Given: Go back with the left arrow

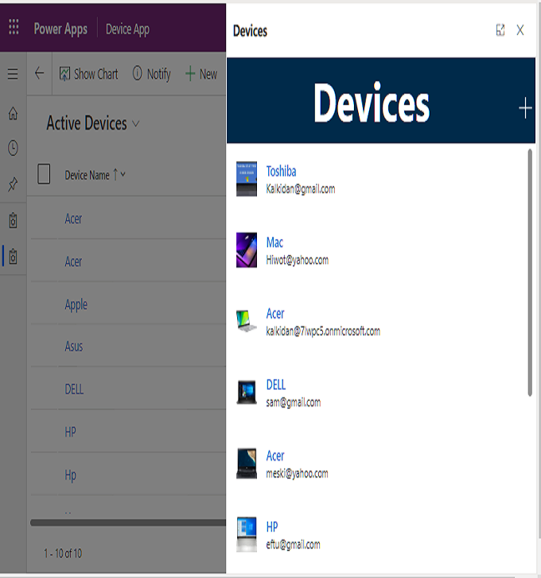Looking at the screenshot, I should [x=40, y=73].
